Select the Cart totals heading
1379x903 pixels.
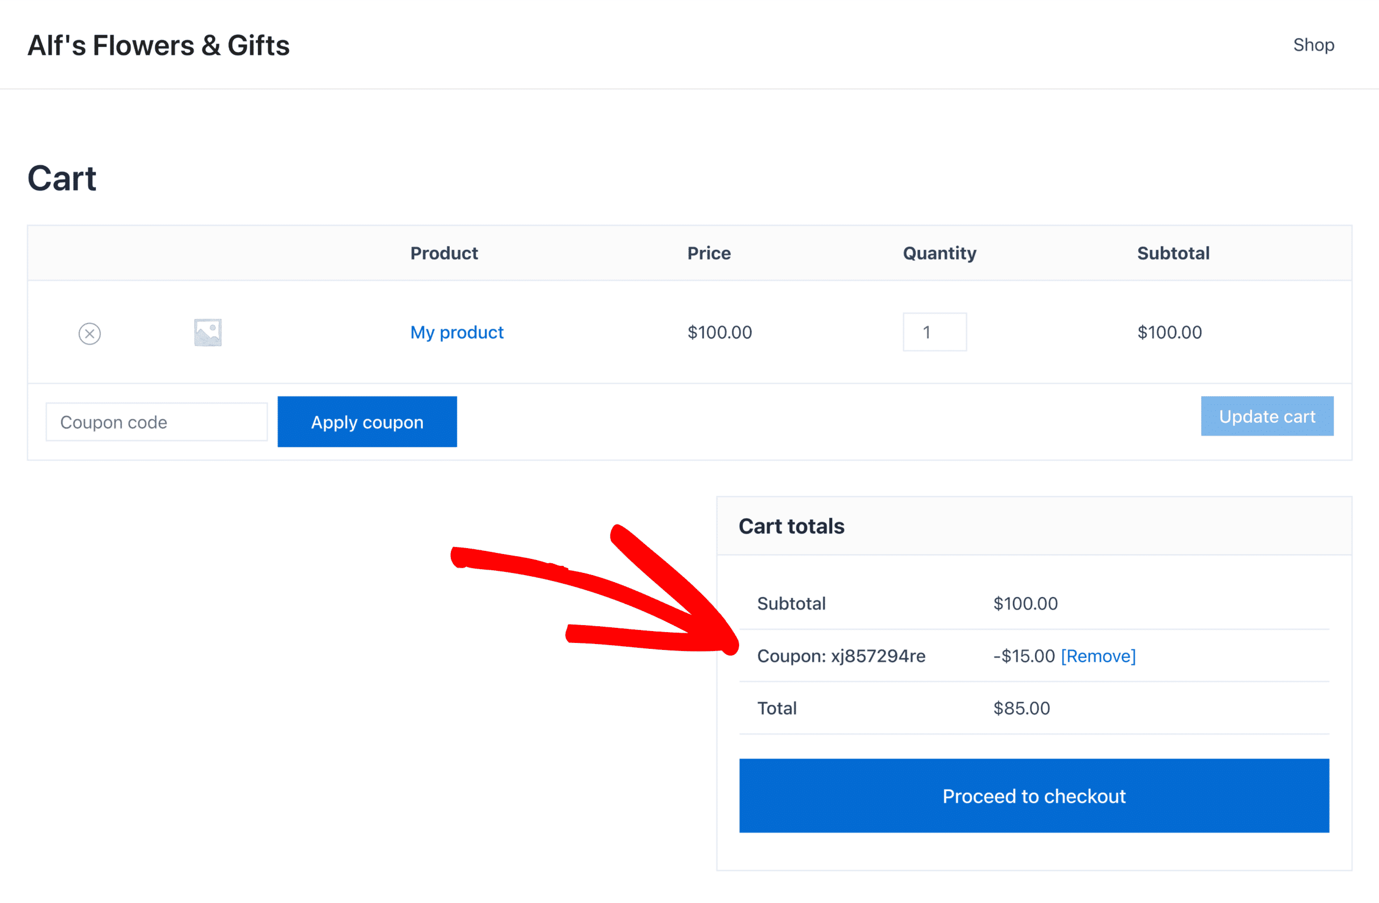[791, 526]
